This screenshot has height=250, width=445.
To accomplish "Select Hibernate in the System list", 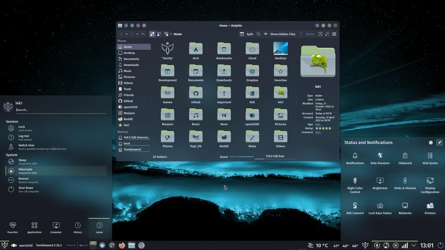I will point(56,171).
